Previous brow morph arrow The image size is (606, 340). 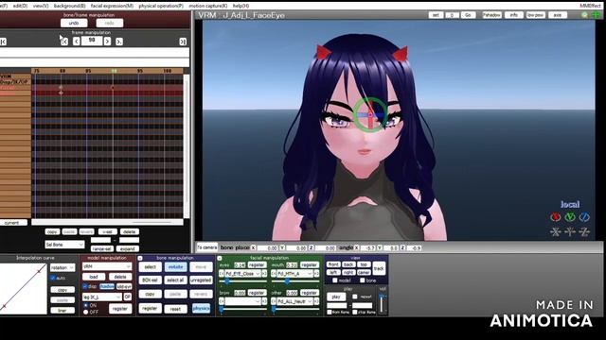tap(222, 301)
